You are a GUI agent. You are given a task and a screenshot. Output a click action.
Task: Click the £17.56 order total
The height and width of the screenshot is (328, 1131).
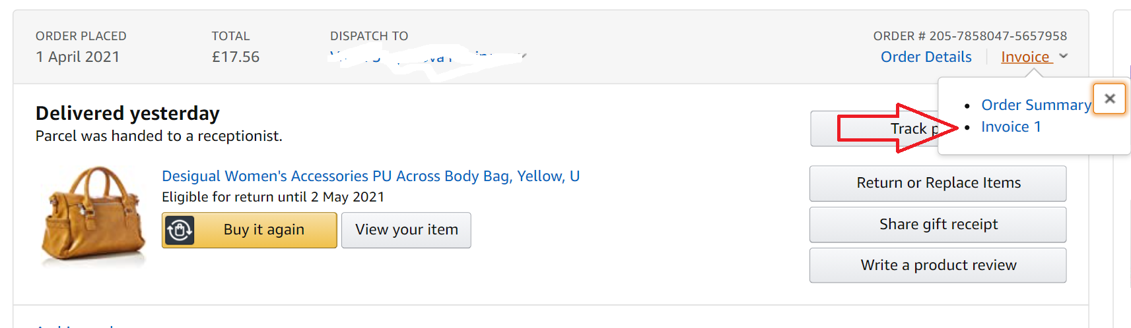(x=236, y=57)
